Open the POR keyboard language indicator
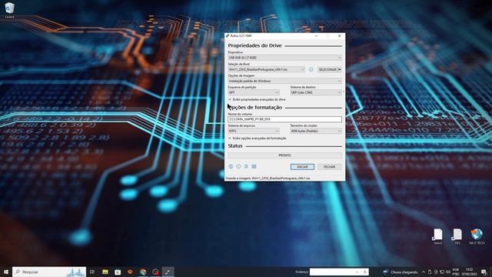 pyautogui.click(x=456, y=272)
